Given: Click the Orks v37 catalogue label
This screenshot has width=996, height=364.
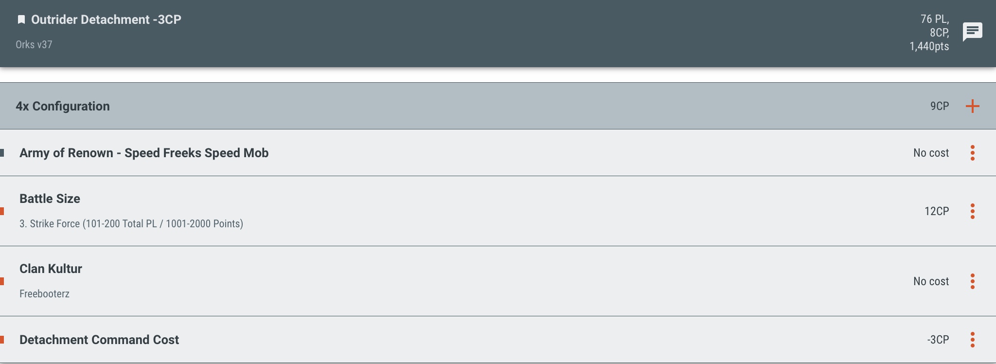Looking at the screenshot, I should (x=34, y=45).
